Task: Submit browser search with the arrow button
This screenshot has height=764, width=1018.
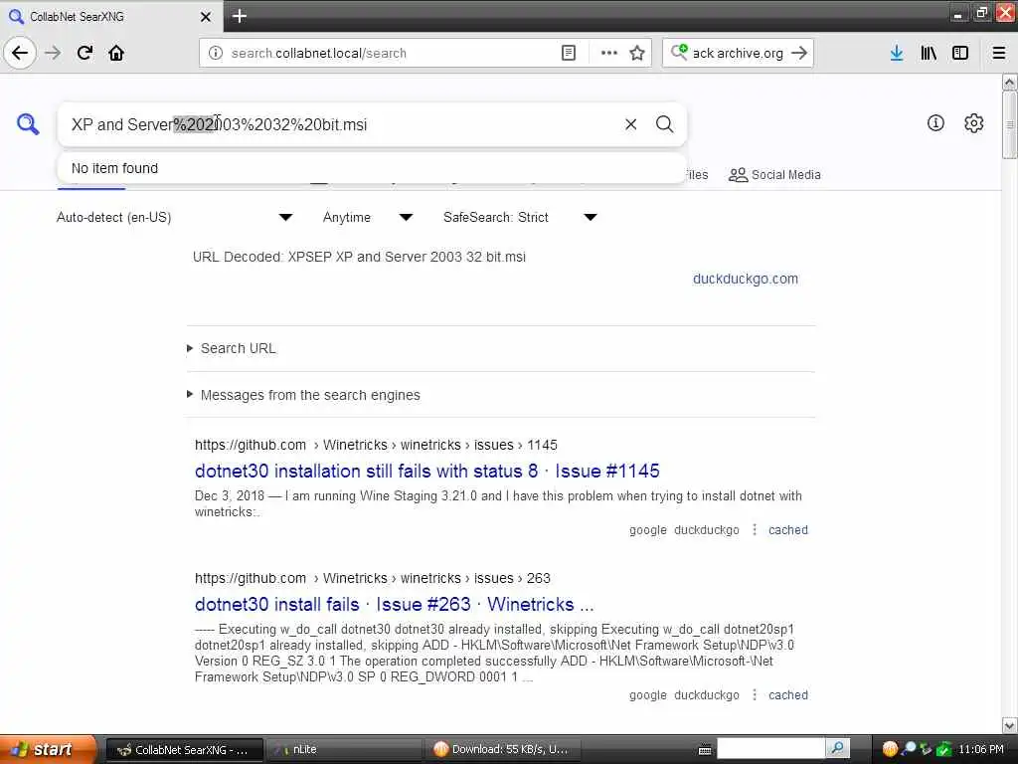Action: (799, 53)
